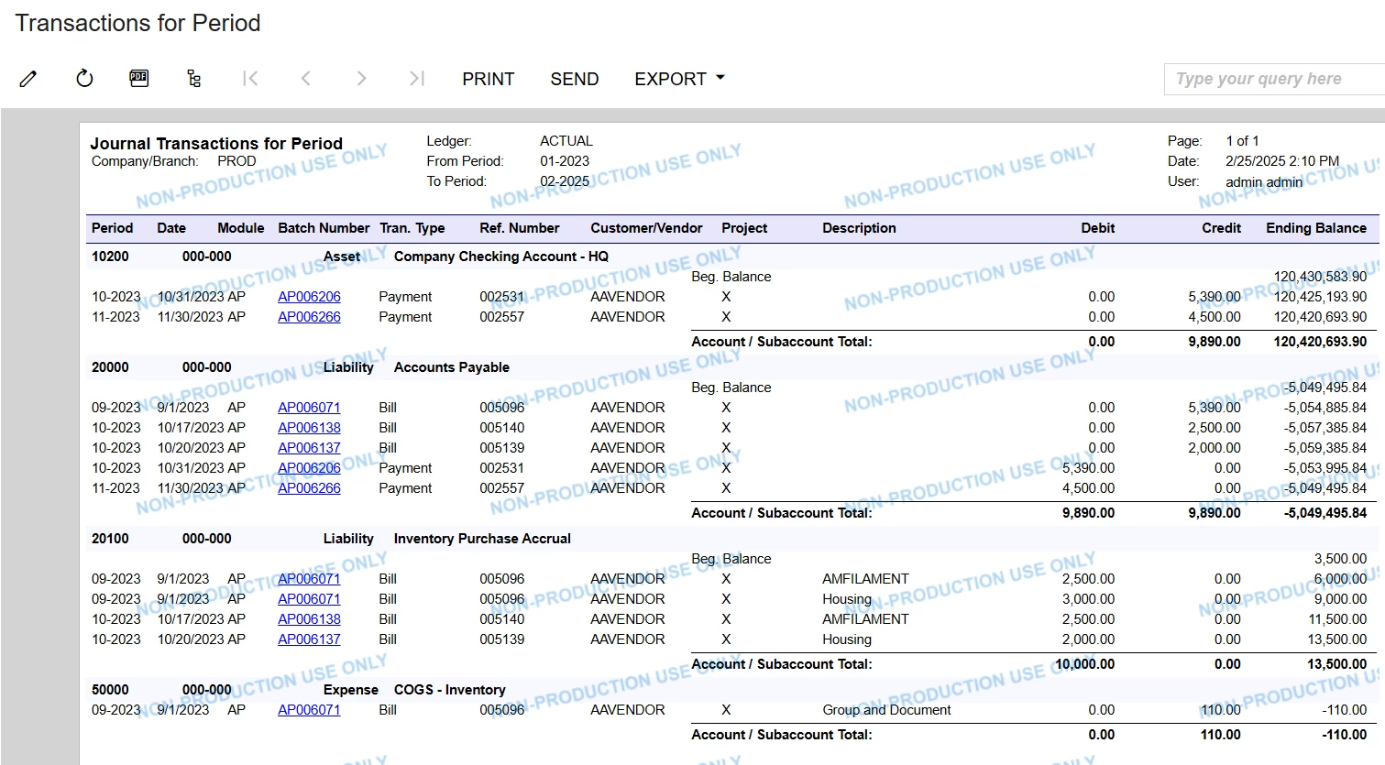Click the 'Group and Document' description
Viewport: 1385px width, 765px height.
pos(886,710)
